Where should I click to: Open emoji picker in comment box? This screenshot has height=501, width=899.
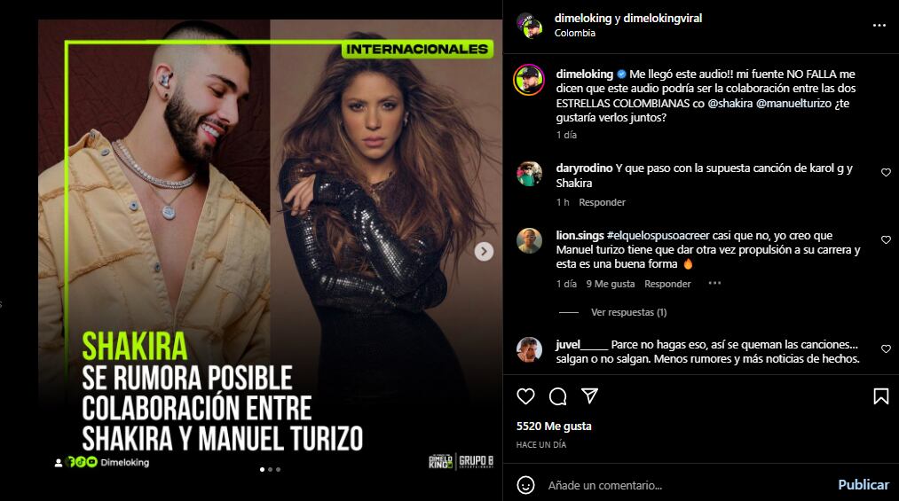(x=525, y=485)
